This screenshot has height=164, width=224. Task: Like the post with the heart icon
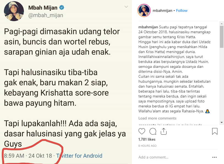point(142,131)
